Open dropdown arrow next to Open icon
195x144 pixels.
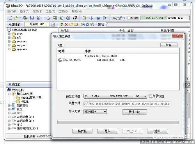(20, 18)
